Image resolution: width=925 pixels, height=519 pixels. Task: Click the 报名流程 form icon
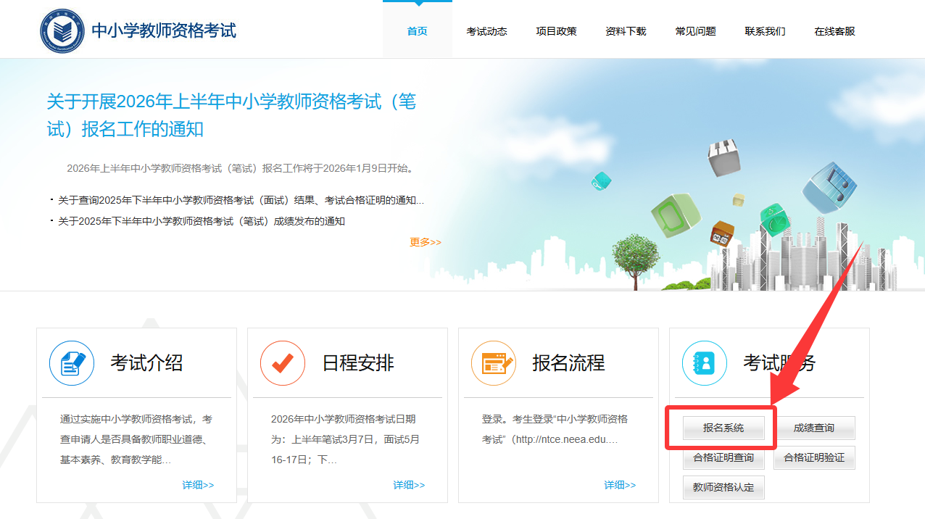(494, 363)
